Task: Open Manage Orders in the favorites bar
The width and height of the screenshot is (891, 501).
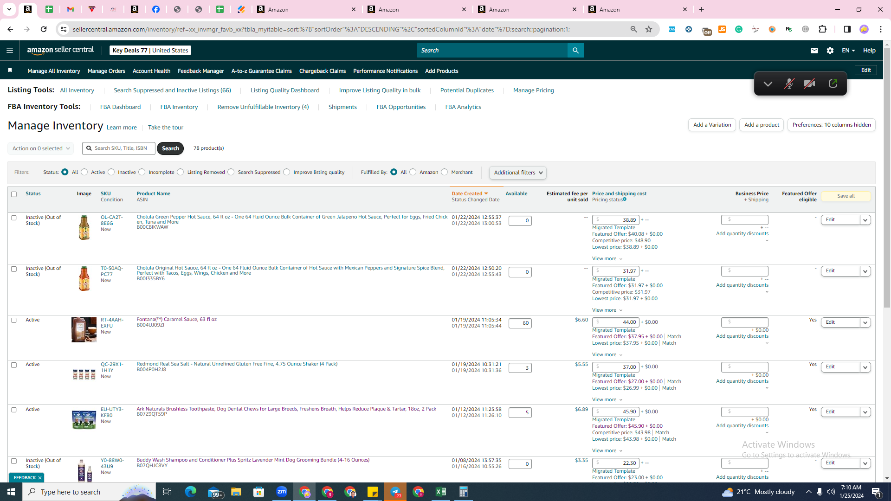Action: [x=106, y=71]
